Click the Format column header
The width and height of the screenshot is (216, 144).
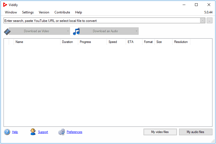tap(148, 42)
